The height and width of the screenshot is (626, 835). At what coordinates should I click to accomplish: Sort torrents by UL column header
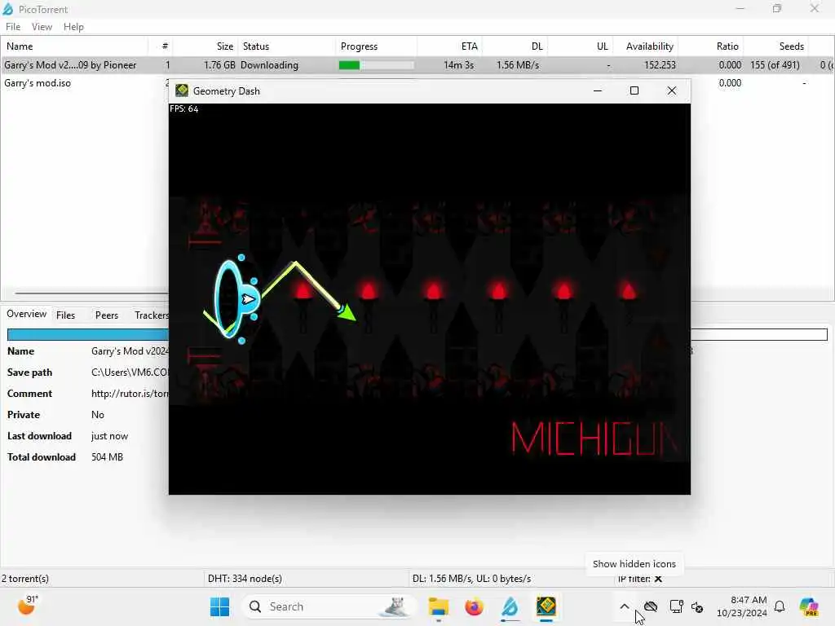(580, 46)
